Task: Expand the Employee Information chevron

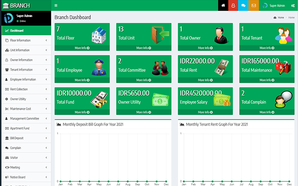Action: coord(46,80)
